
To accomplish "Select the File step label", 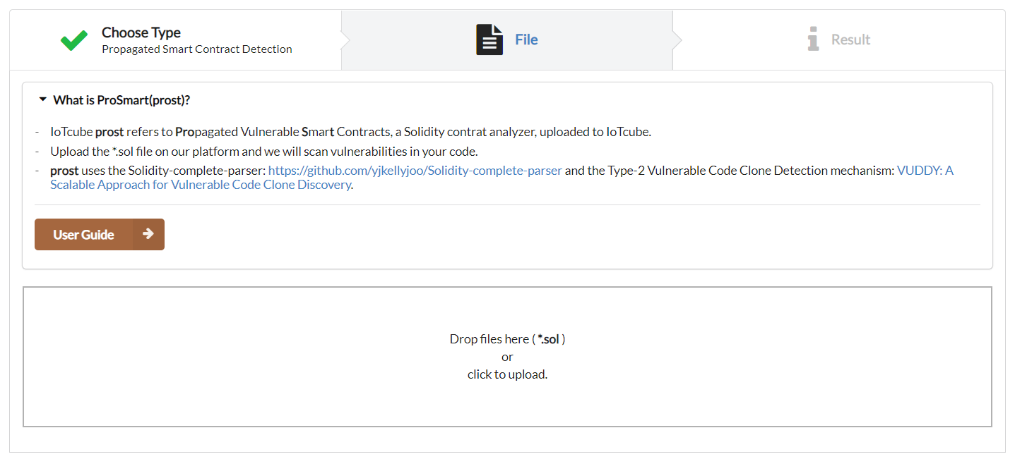I will point(526,39).
